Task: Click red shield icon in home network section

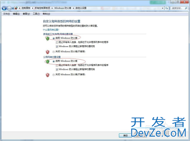Action: click(47, 52)
